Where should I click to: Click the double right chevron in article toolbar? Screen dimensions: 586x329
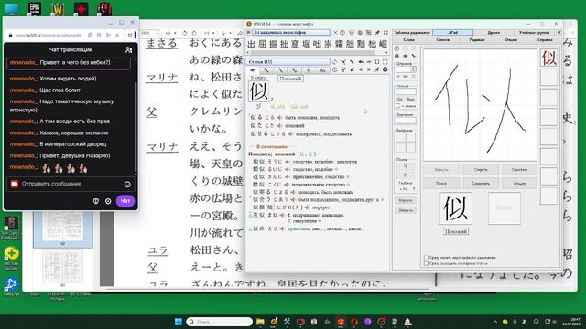point(368,69)
